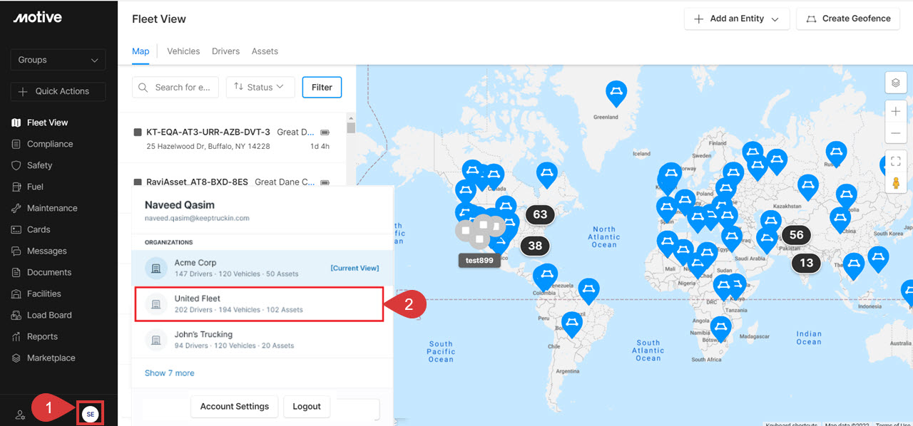Click the Street View pegman icon
Screen dimensions: 913x426
[896, 184]
